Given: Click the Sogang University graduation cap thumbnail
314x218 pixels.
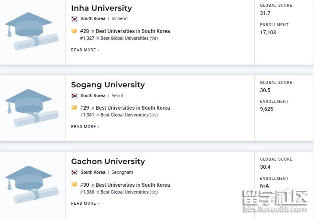Looking at the screenshot, I should click(x=33, y=108).
